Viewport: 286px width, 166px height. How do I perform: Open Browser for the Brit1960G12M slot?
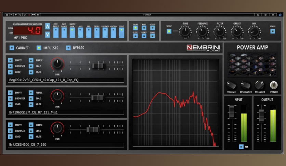(x=10, y=98)
